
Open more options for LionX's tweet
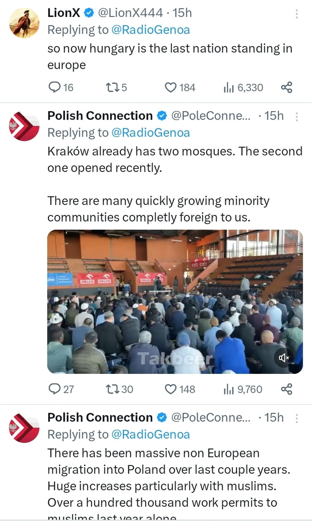click(297, 14)
